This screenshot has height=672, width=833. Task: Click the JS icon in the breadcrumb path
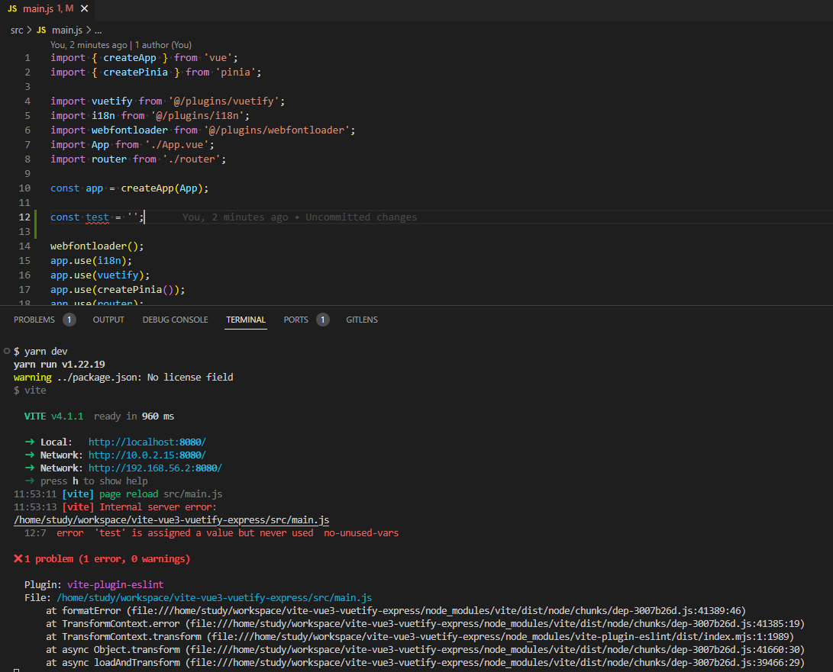coord(41,30)
